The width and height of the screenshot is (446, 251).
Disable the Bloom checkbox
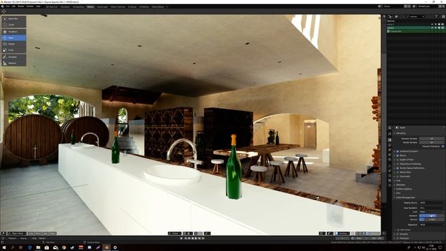(x=398, y=155)
